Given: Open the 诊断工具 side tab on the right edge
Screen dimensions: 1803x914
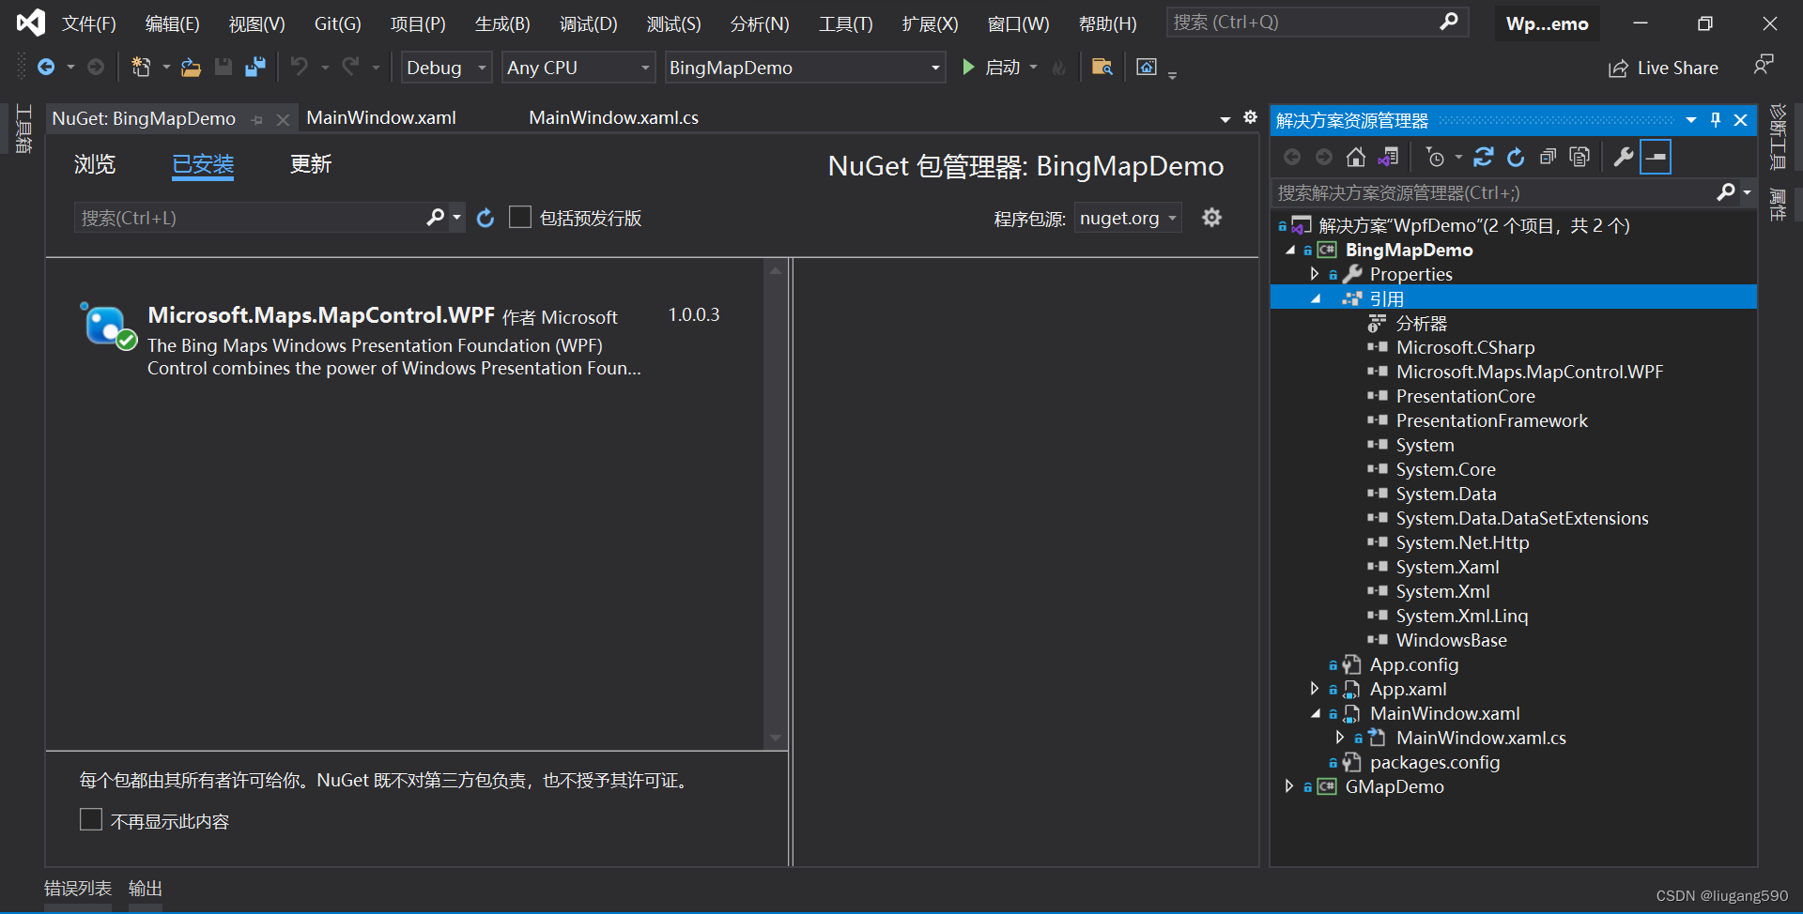Looking at the screenshot, I should click(1778, 137).
